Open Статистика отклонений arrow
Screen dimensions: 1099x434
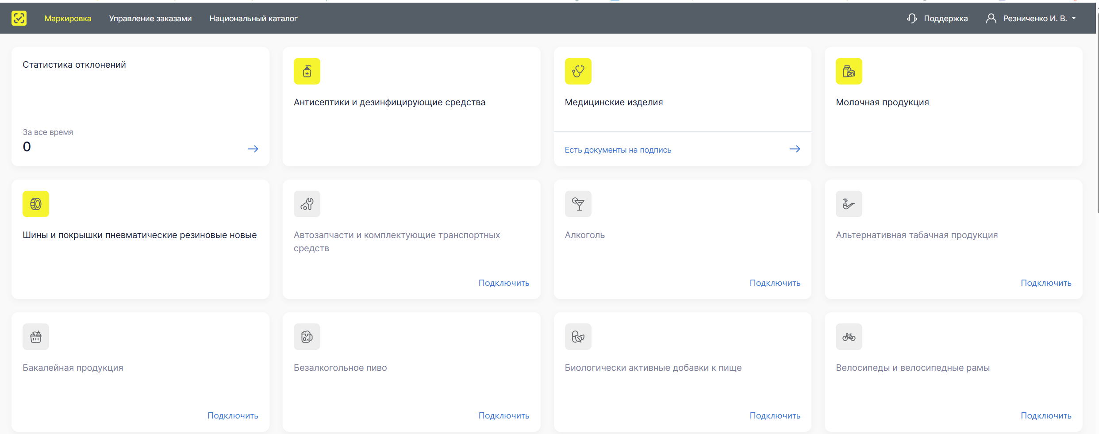(253, 149)
